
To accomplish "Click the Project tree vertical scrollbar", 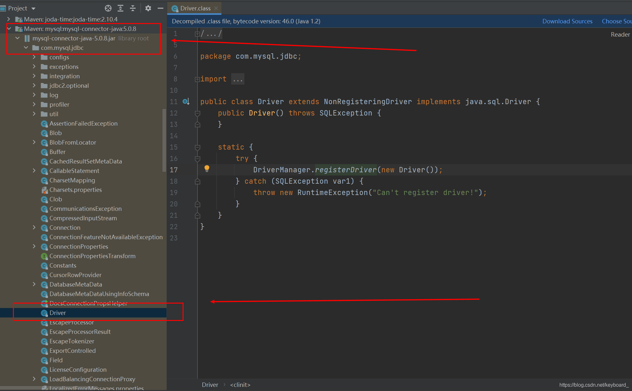I will (x=164, y=140).
